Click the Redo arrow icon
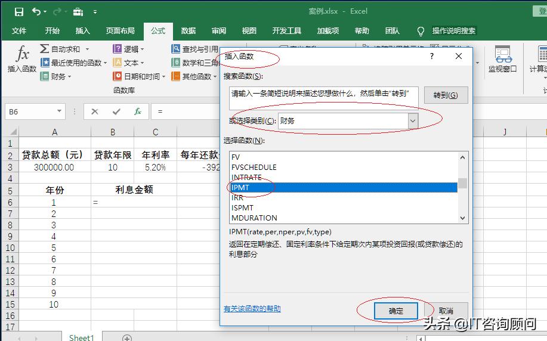Viewport: 547px width, 341px height. click(x=57, y=12)
